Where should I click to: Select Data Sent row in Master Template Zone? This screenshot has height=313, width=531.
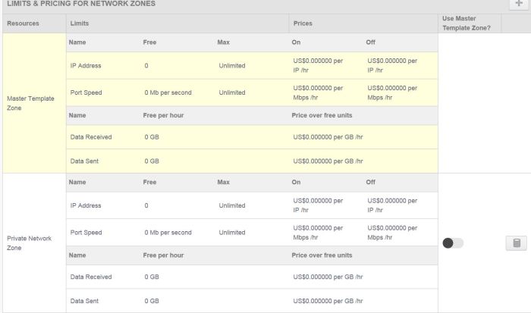click(85, 161)
